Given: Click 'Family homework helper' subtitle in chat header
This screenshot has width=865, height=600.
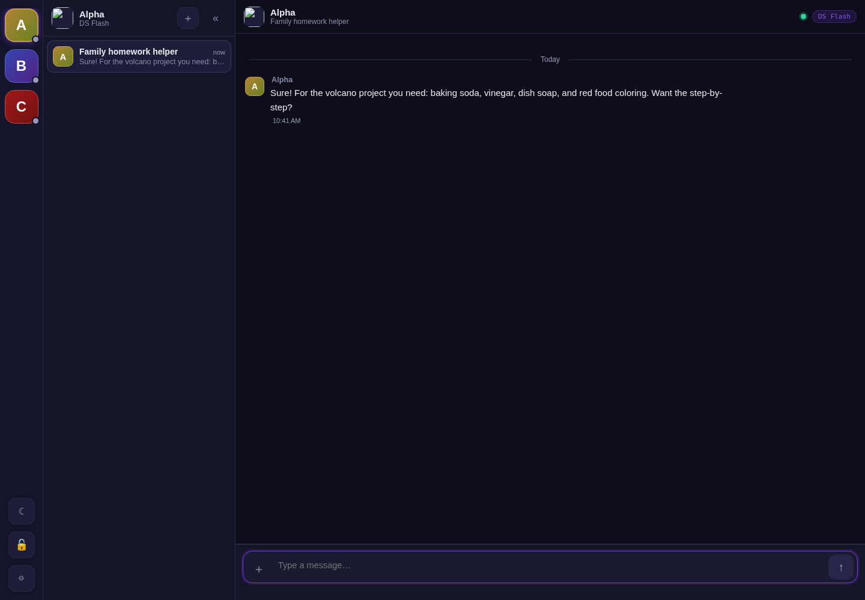Looking at the screenshot, I should [309, 22].
